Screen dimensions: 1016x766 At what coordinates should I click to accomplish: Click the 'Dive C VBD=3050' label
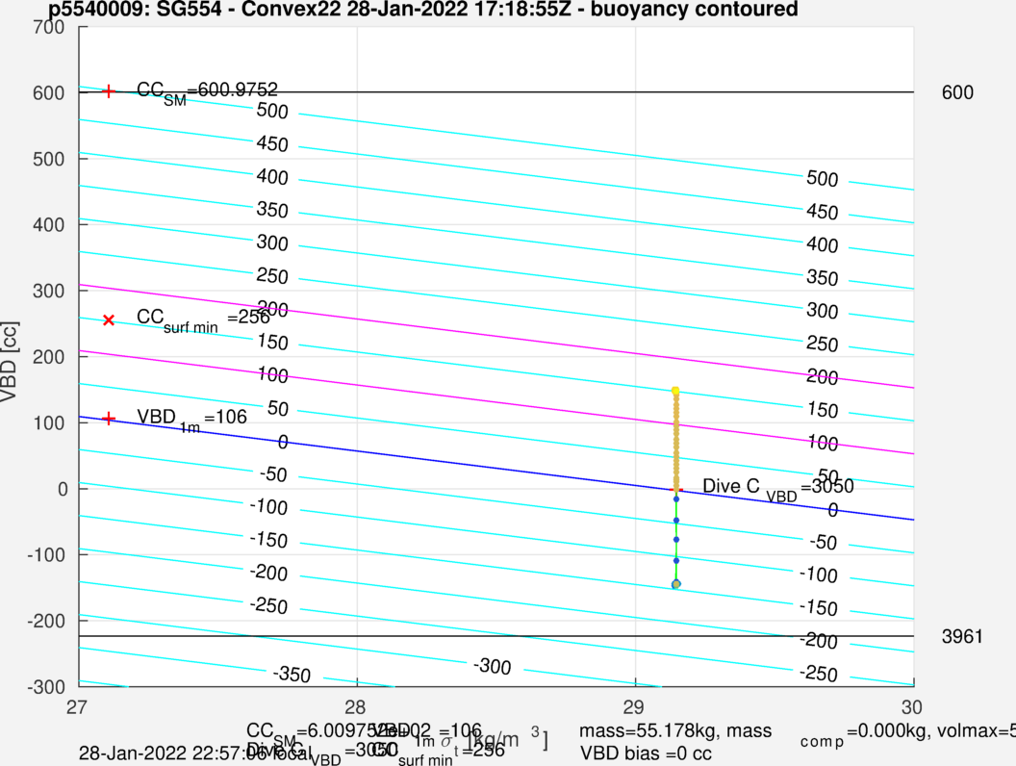(x=778, y=489)
